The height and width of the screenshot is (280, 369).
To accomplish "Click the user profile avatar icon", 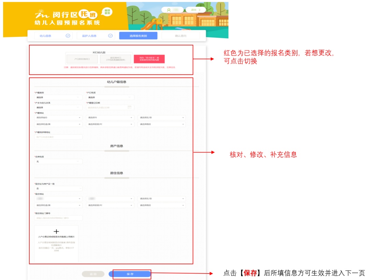I will (169, 10).
